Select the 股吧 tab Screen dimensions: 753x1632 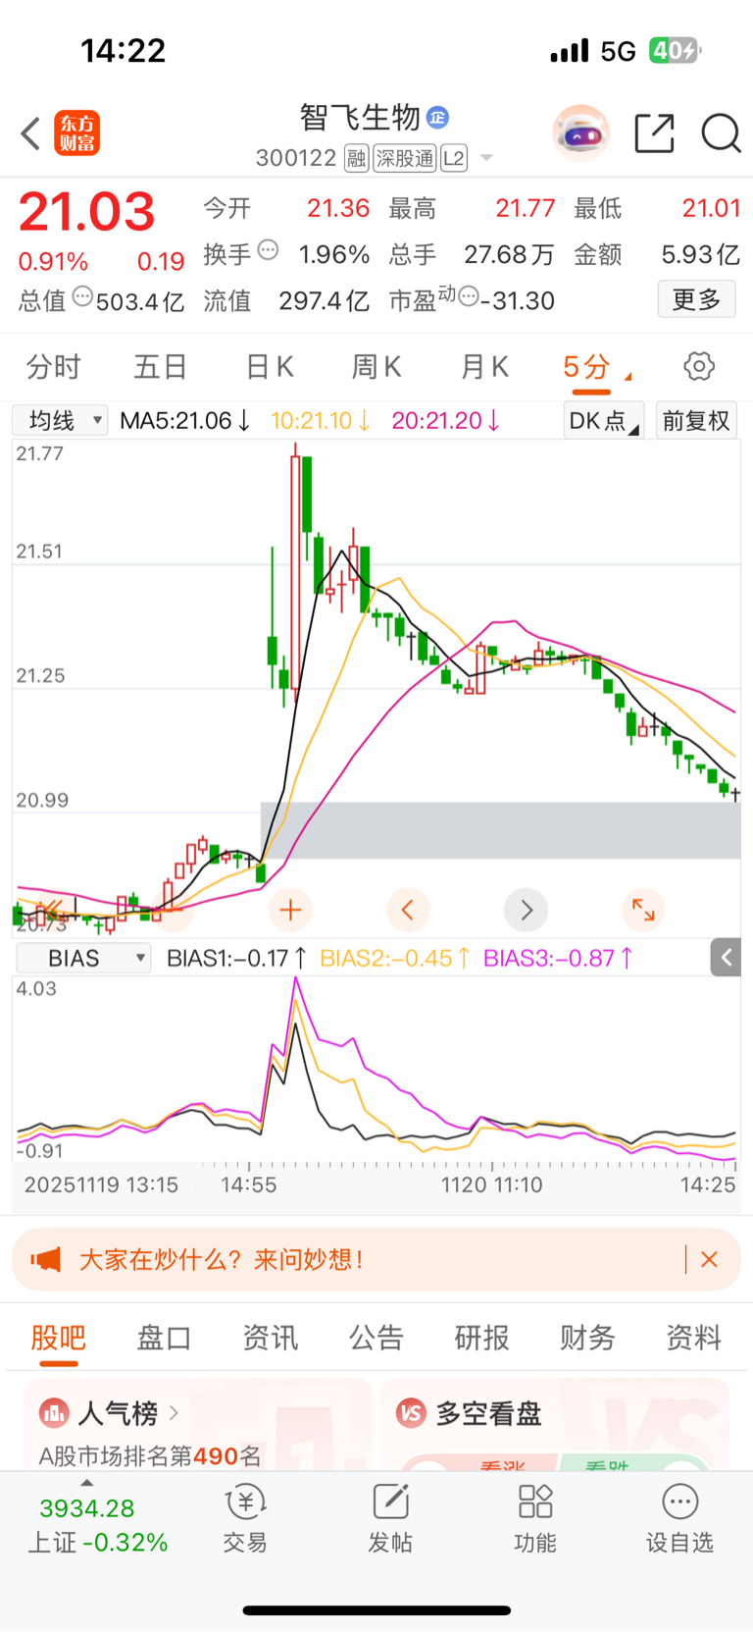pyautogui.click(x=58, y=1338)
